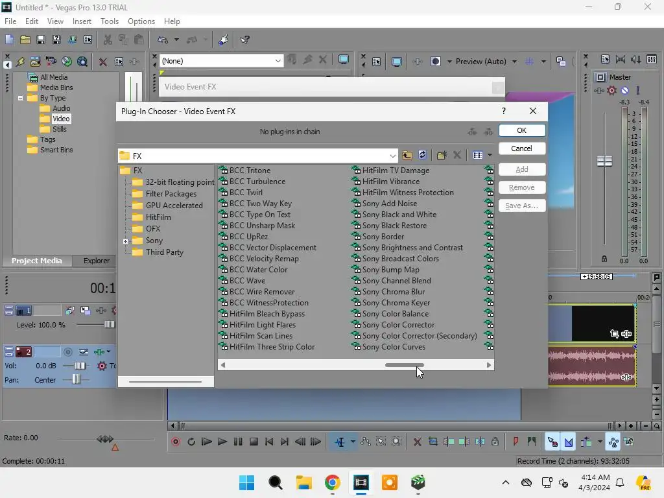Viewport: 664px width, 498px height.
Task: Click Pause in the transport bar
Action: pos(238,442)
